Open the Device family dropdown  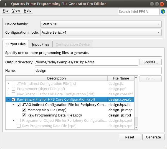click(101, 24)
